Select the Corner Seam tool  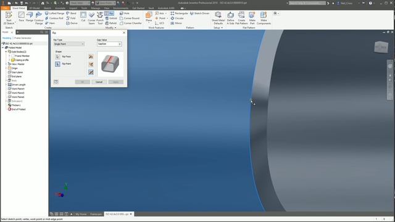(91, 18)
